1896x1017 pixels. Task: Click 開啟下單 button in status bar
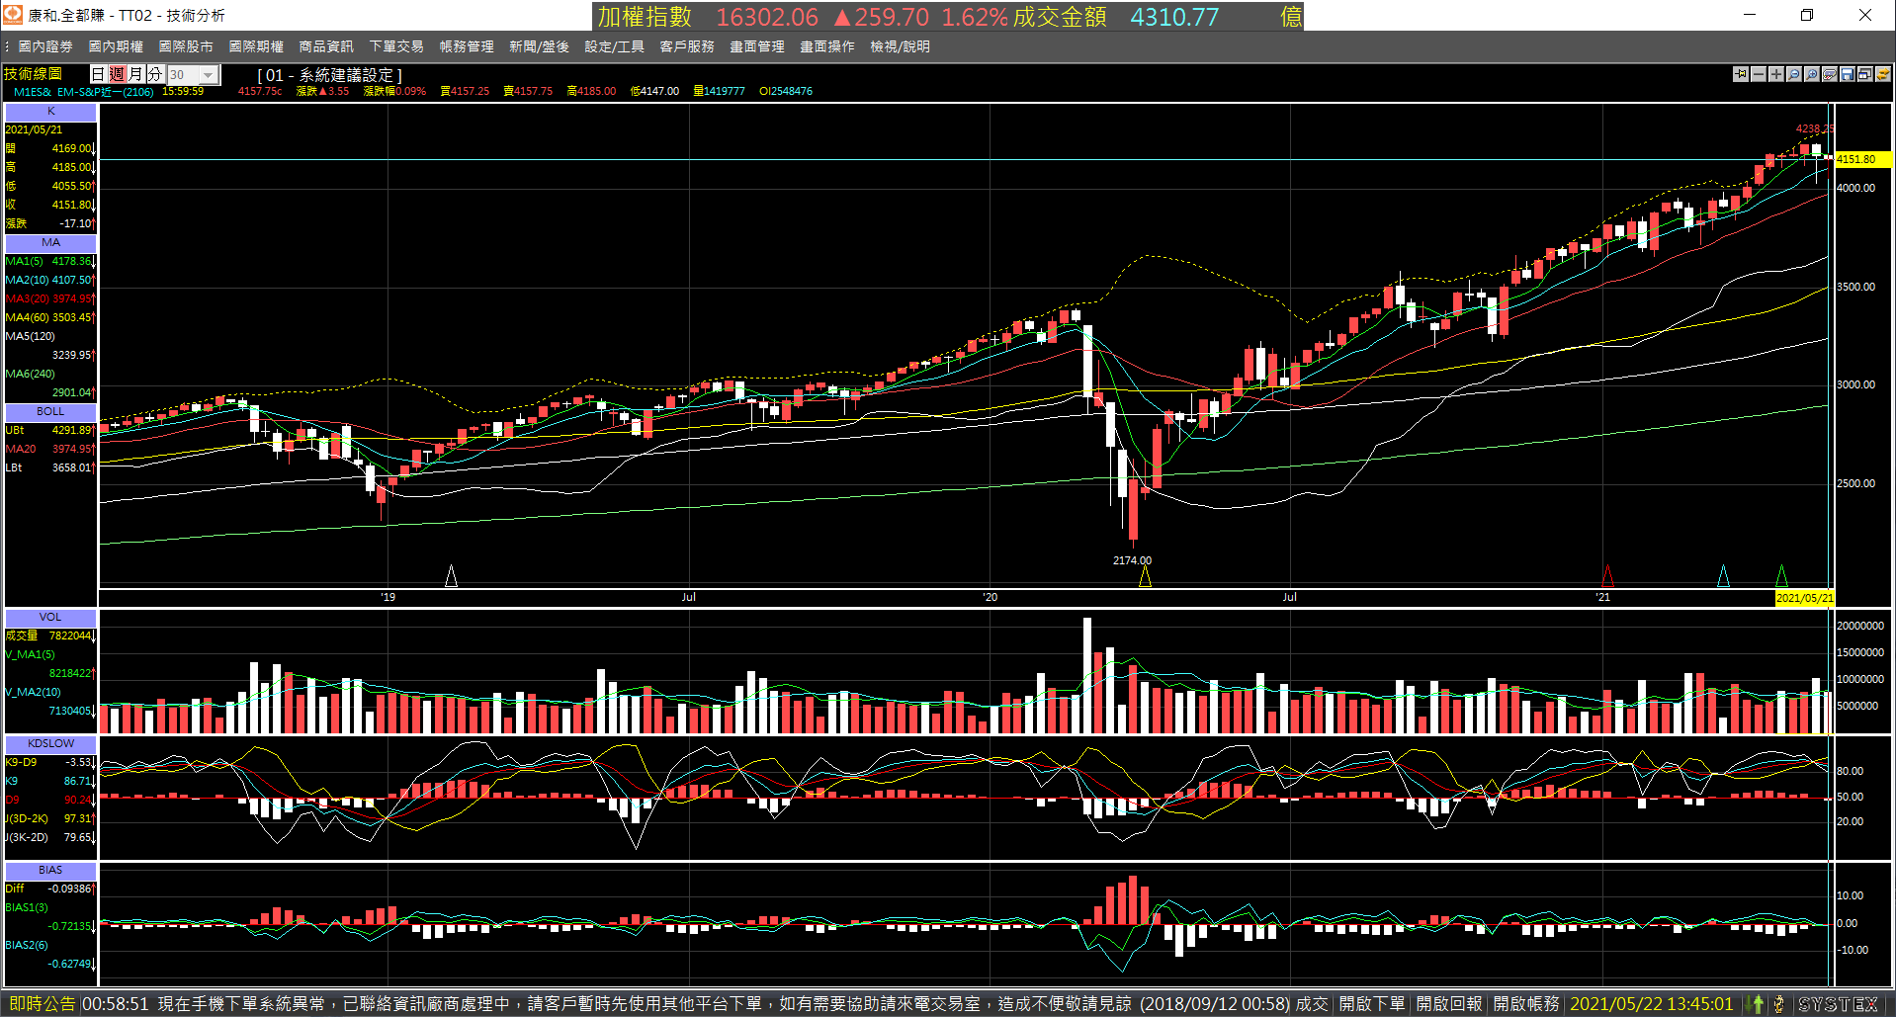pyautogui.click(x=1371, y=1004)
